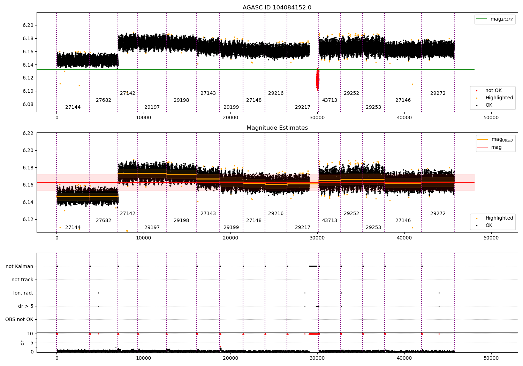Click obsid label 29199 in top plot
523x366 pixels.
(x=231, y=107)
